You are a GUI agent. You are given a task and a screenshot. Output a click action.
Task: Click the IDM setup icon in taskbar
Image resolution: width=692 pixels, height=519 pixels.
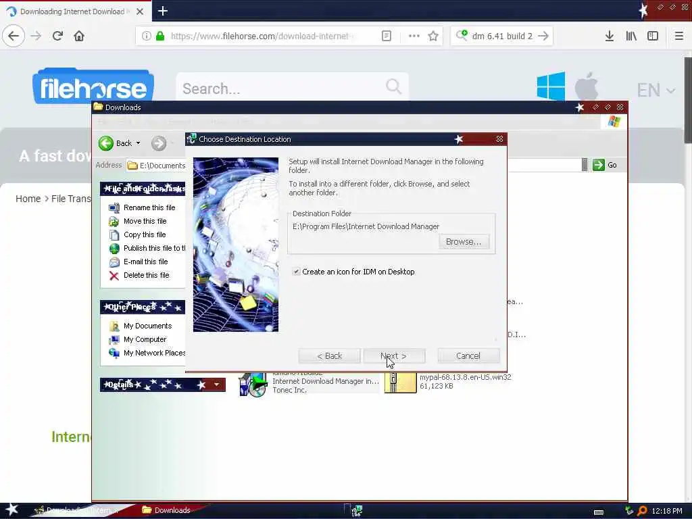[x=357, y=511]
